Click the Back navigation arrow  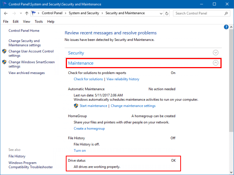coord(5,13)
